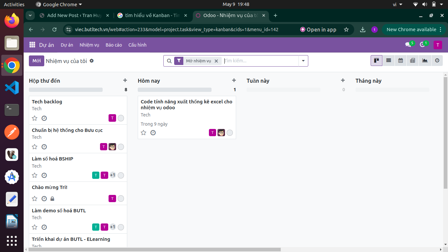The width and height of the screenshot is (448, 252).
Task: Open the Chrome three-dot menu
Action: (x=440, y=30)
